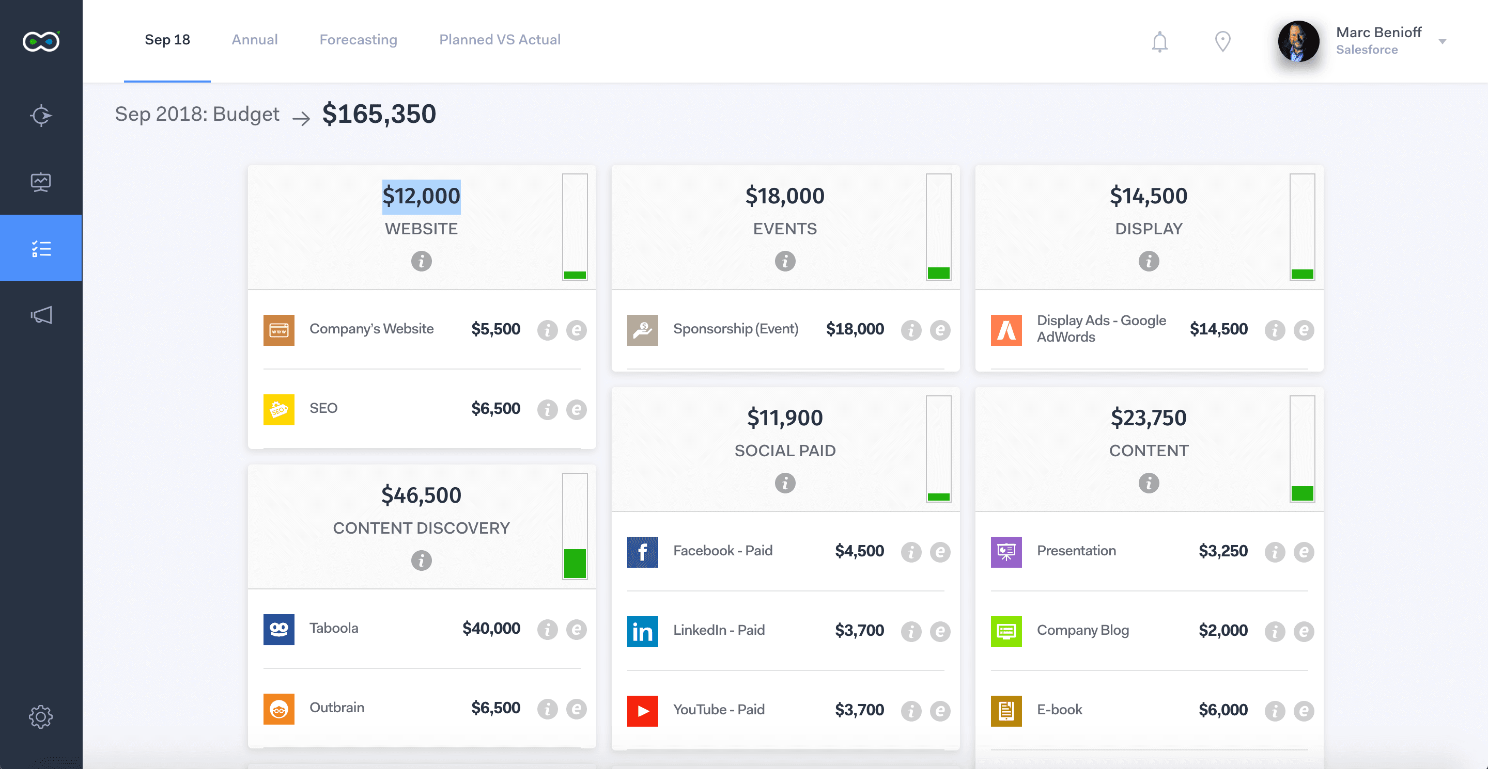Open the megaphone campaigns sidebar icon
The height and width of the screenshot is (769, 1488).
[40, 314]
